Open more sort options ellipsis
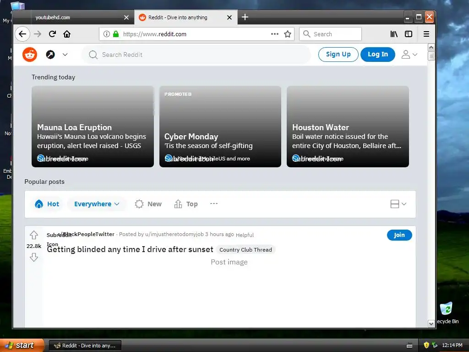 click(x=214, y=203)
